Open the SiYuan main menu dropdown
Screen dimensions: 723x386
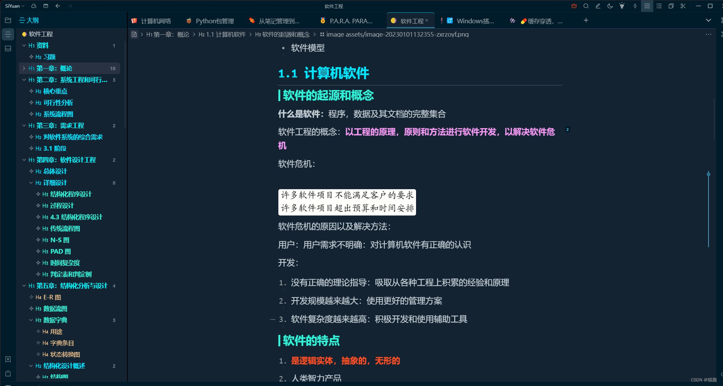14,6
